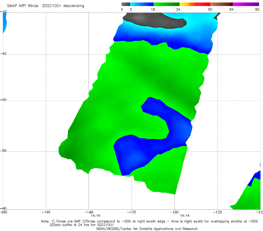Select the cyan-to-blue segment of the color bar
The image size is (263, 231).
click(x=142, y=4)
